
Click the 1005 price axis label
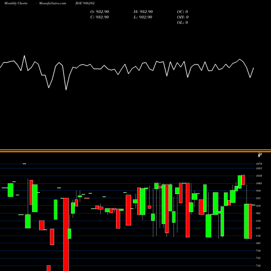coord(259,183)
